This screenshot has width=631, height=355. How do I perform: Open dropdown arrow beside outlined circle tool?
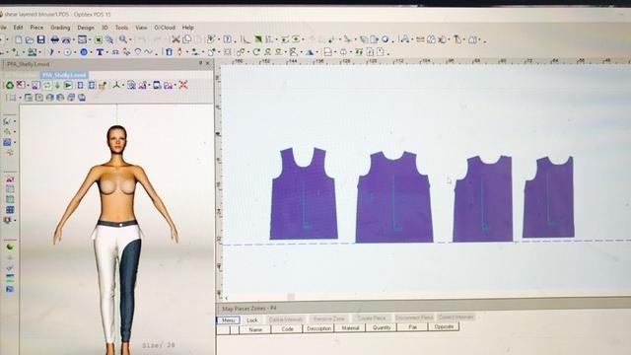point(75,52)
